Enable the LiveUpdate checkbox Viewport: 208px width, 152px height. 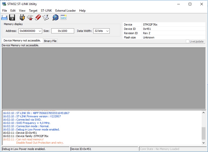187,41
